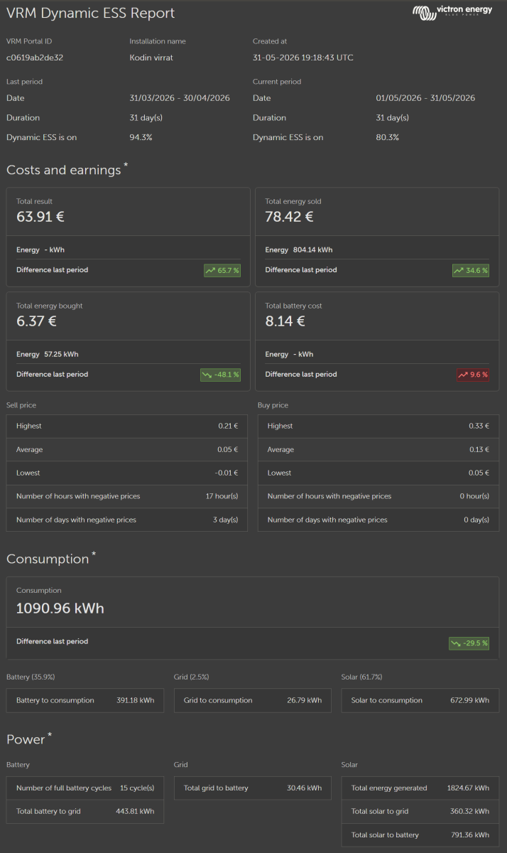Select the consumption total 1090.96 kWh
Image resolution: width=507 pixels, height=853 pixels.
60,608
